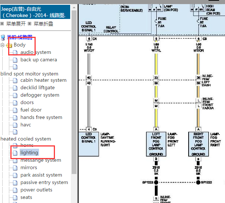Click page icon beside power outlets

click(15, 190)
